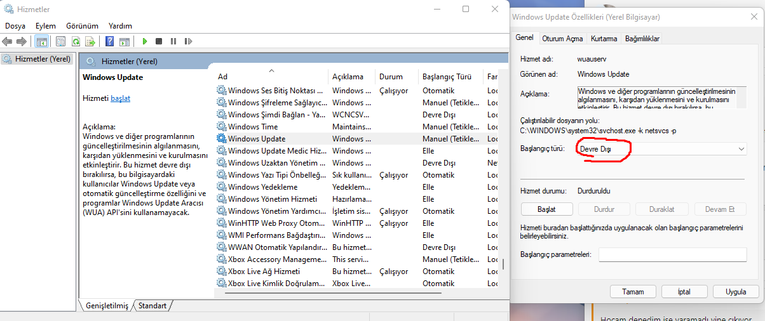Confirm with the Tamam button
The image size is (765, 321).
coord(633,292)
